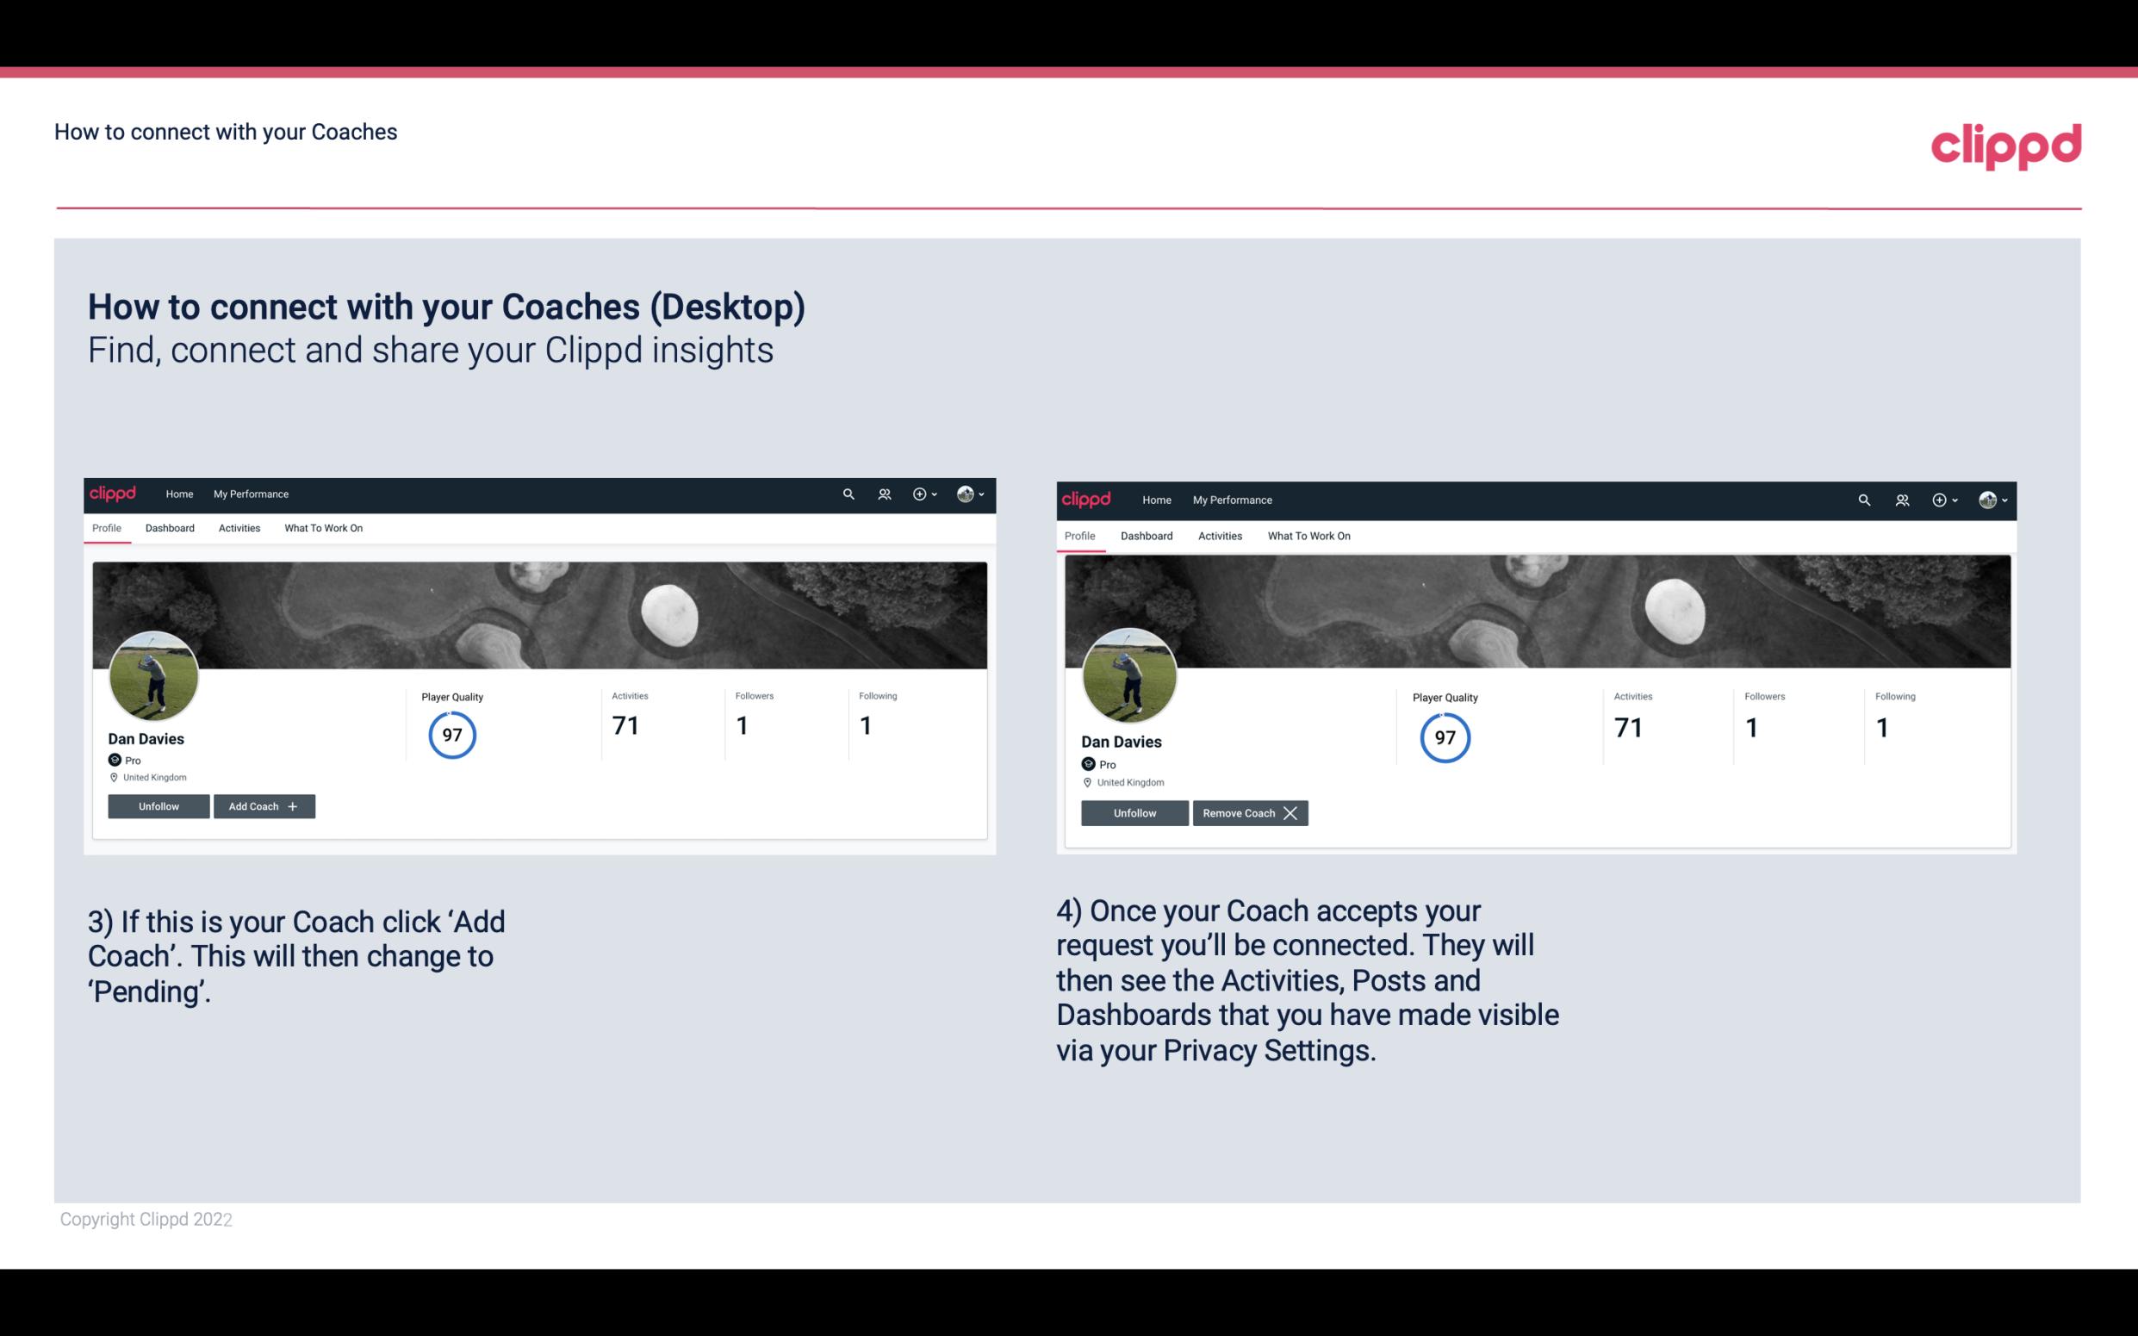Click the Clippd logo icon top left
2138x1336 pixels.
pos(115,493)
